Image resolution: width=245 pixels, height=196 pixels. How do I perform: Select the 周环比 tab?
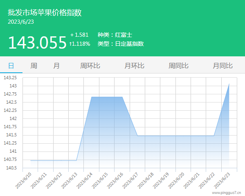(x=90, y=66)
